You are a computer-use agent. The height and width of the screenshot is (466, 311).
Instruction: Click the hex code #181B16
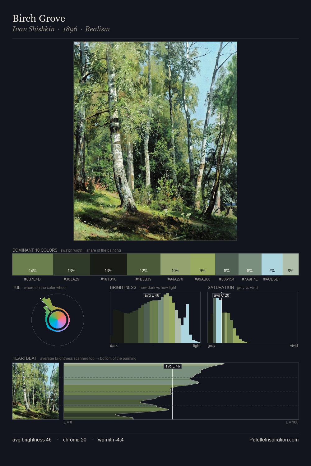109,279
